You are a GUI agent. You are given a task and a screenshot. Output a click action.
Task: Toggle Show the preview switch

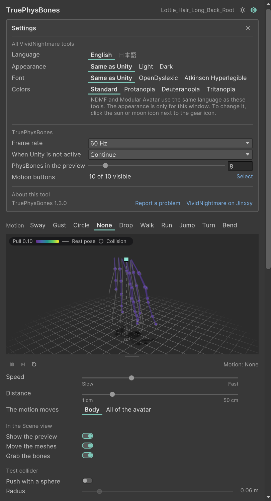[x=87, y=436]
